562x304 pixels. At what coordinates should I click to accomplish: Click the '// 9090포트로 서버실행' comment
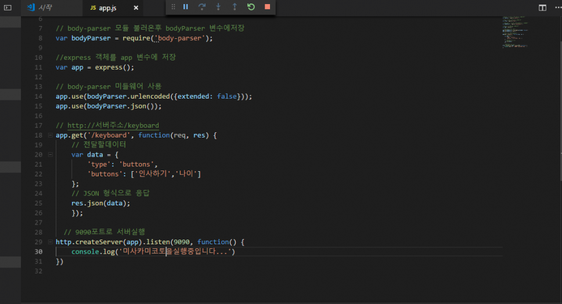(105, 232)
